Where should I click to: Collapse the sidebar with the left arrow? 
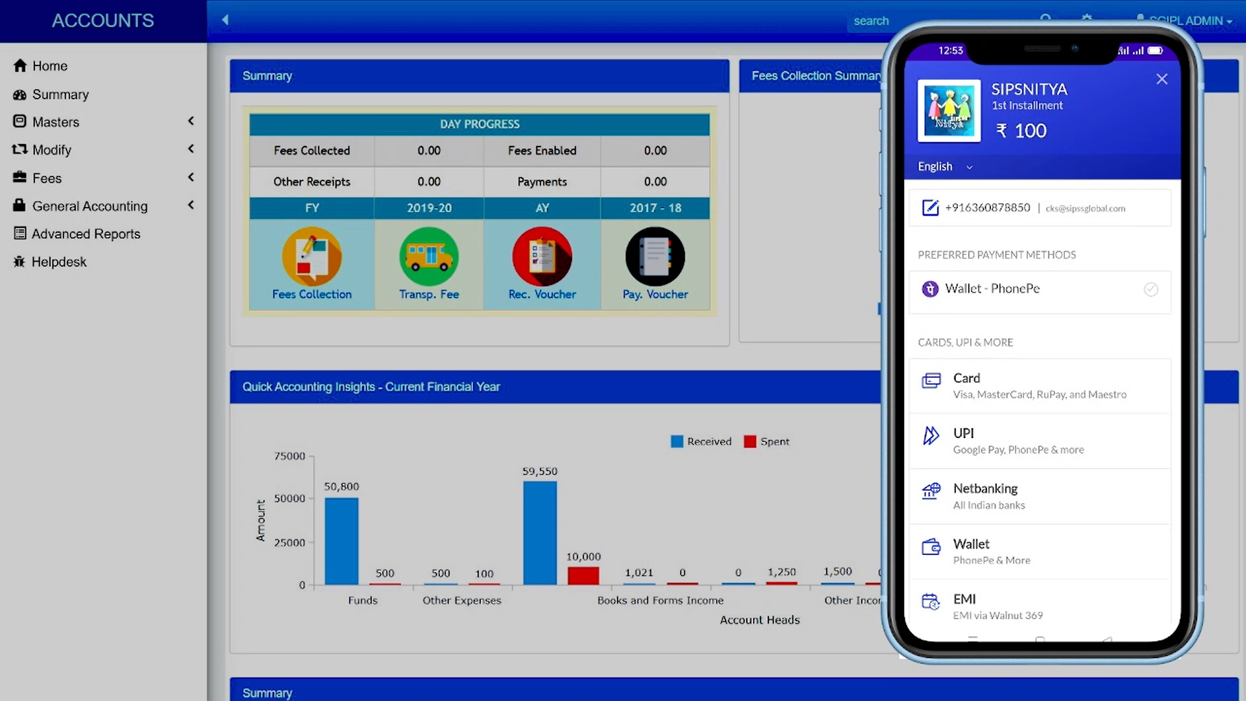(x=225, y=20)
